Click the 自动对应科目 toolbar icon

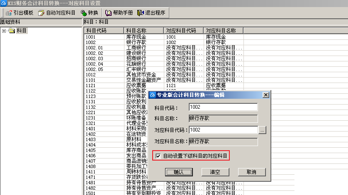(x=41, y=13)
